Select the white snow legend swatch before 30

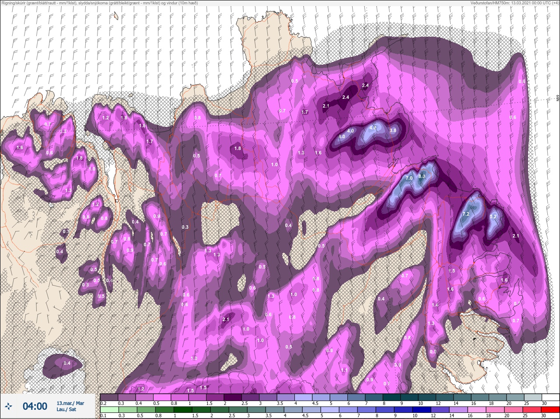(550, 397)
